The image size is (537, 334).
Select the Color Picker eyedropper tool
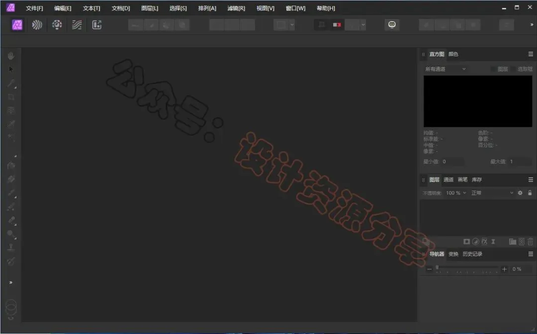[11, 83]
